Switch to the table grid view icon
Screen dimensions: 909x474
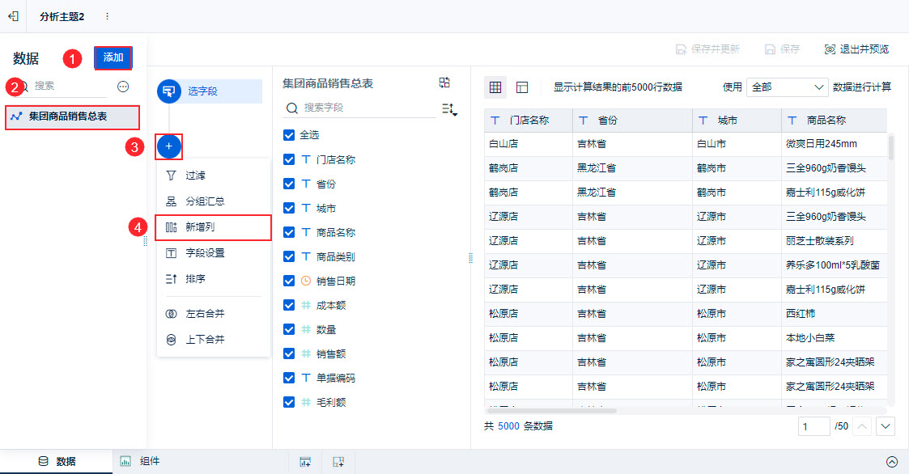[495, 87]
